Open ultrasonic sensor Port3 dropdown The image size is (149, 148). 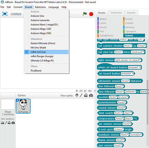(126, 81)
